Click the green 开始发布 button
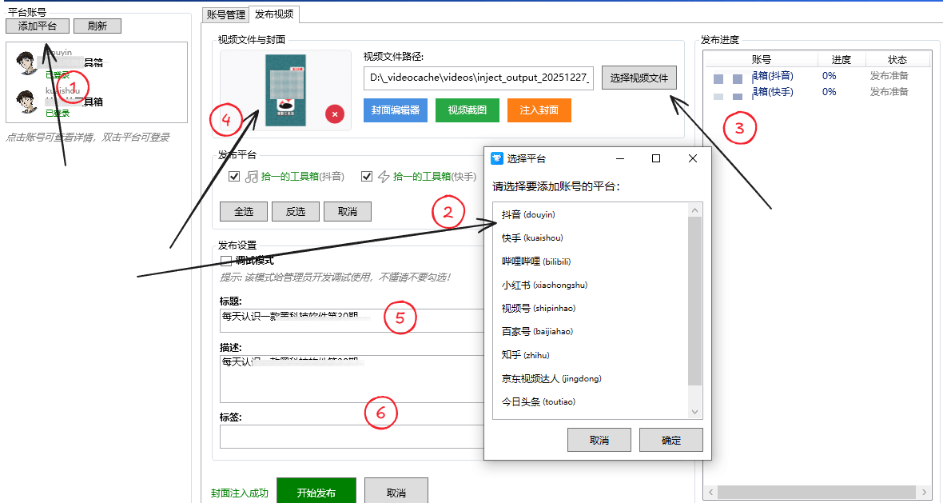943x503 pixels. tap(316, 490)
